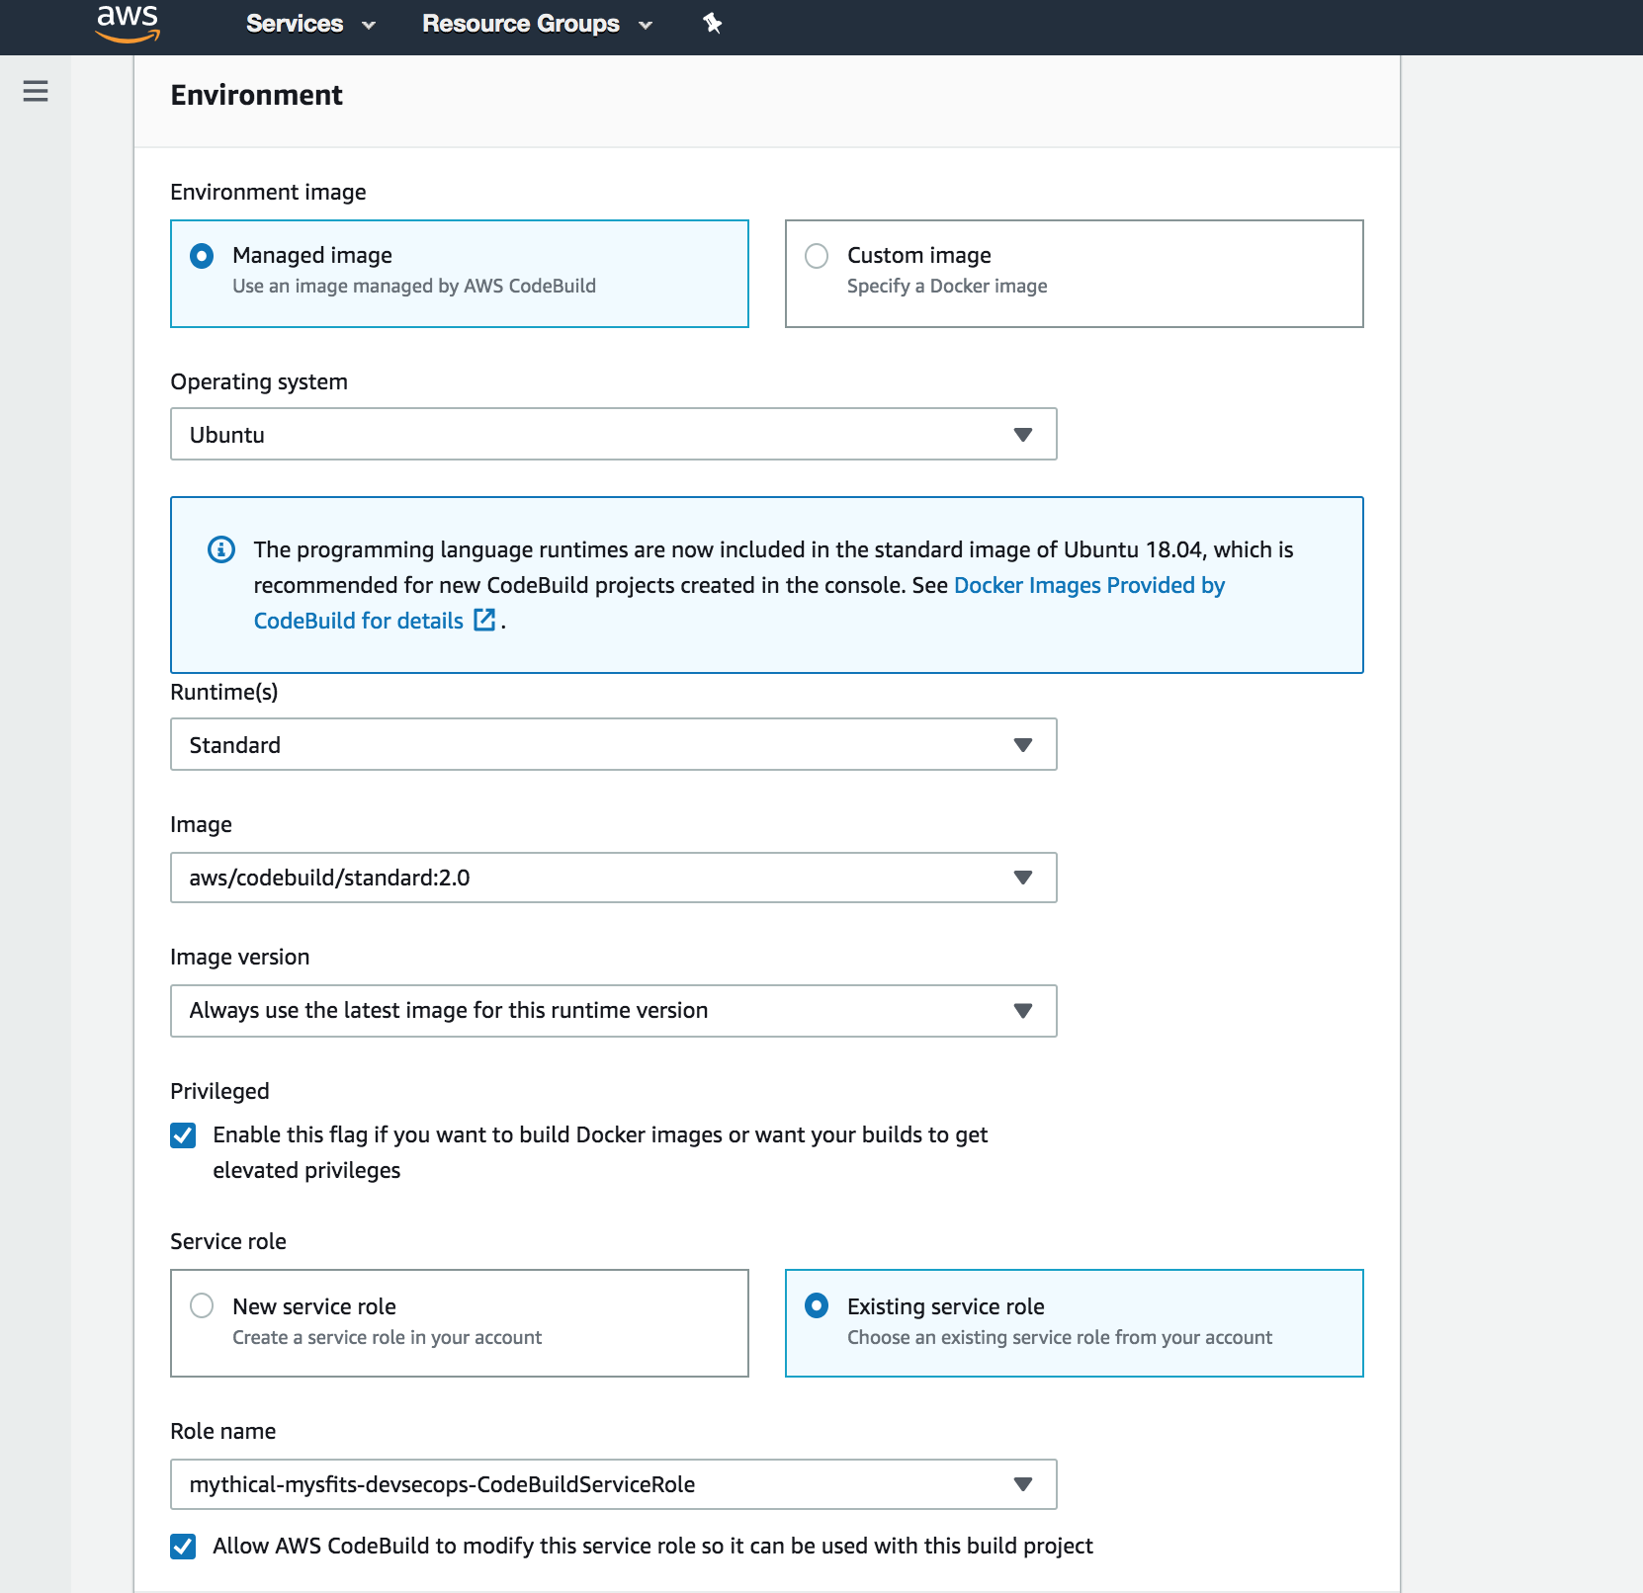This screenshot has height=1593, width=1643.
Task: Click 'Create a service role in your account' text
Action: click(x=388, y=1337)
